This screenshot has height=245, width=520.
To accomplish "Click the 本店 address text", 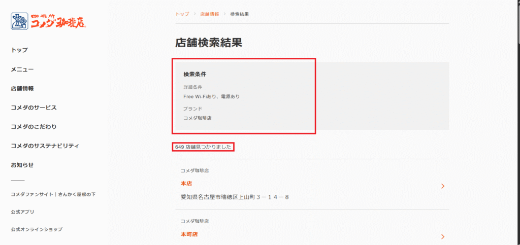I will (x=235, y=197).
